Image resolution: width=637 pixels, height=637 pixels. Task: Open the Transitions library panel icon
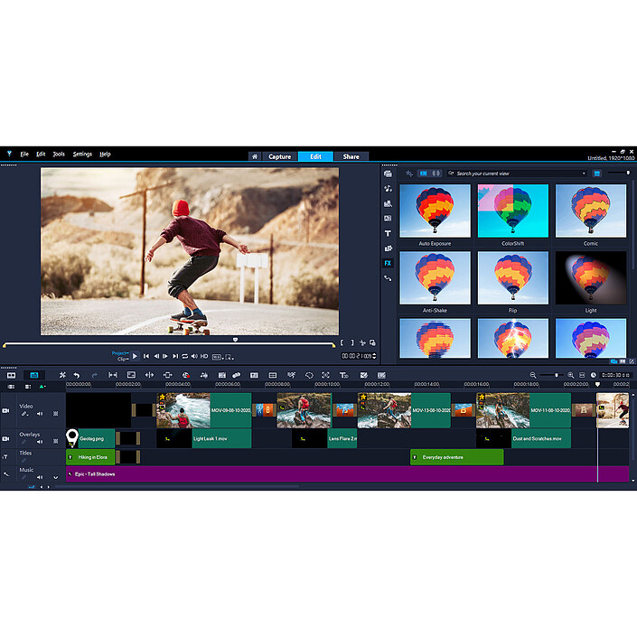click(x=388, y=219)
